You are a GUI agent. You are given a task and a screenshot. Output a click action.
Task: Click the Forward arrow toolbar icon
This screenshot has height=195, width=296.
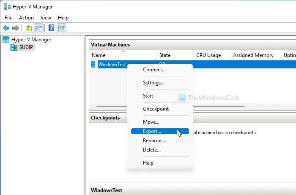[16, 28]
